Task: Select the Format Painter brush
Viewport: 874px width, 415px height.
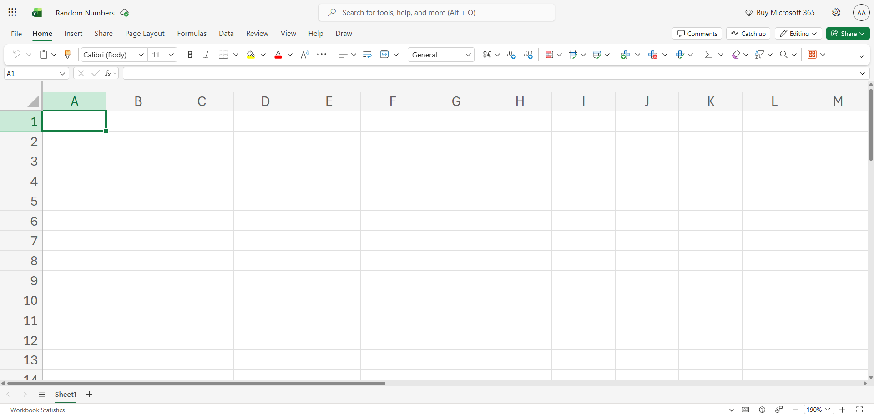Action: click(68, 55)
